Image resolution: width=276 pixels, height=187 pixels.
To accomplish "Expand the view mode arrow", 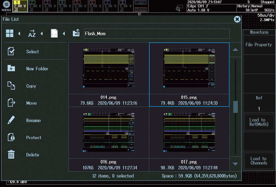I will click(19, 34).
